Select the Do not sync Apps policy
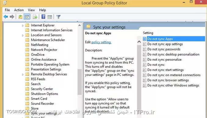The height and width of the screenshot is (118, 207). 174,39
